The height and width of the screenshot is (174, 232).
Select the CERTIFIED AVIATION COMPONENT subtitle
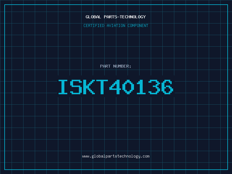pos(116,26)
